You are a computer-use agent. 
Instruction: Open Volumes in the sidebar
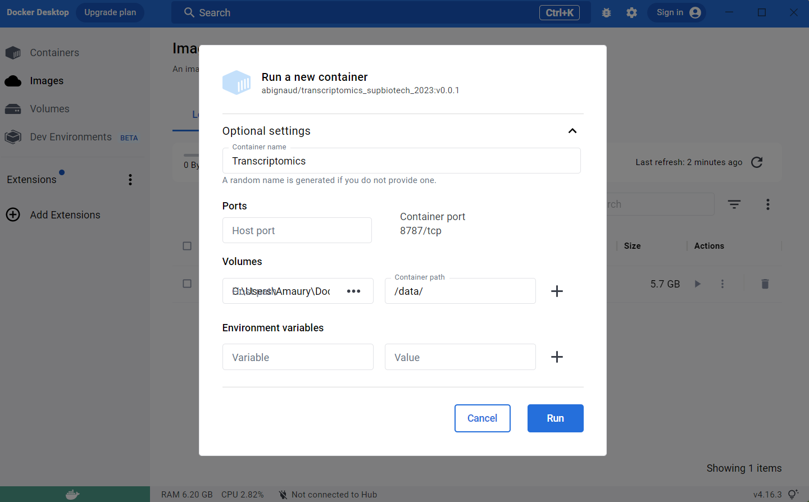pos(49,109)
